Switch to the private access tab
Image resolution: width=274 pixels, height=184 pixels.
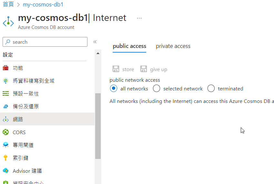coord(173,46)
